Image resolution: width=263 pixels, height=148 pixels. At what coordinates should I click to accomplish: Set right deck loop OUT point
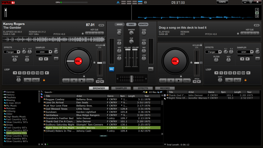237,80
